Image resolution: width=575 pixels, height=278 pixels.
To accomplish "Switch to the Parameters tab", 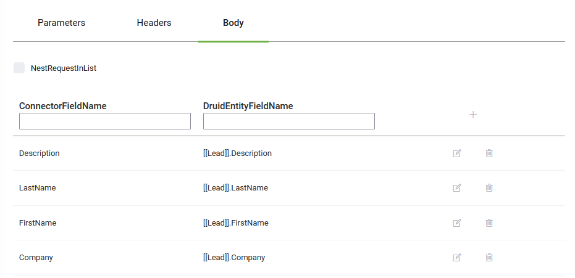I will [61, 23].
